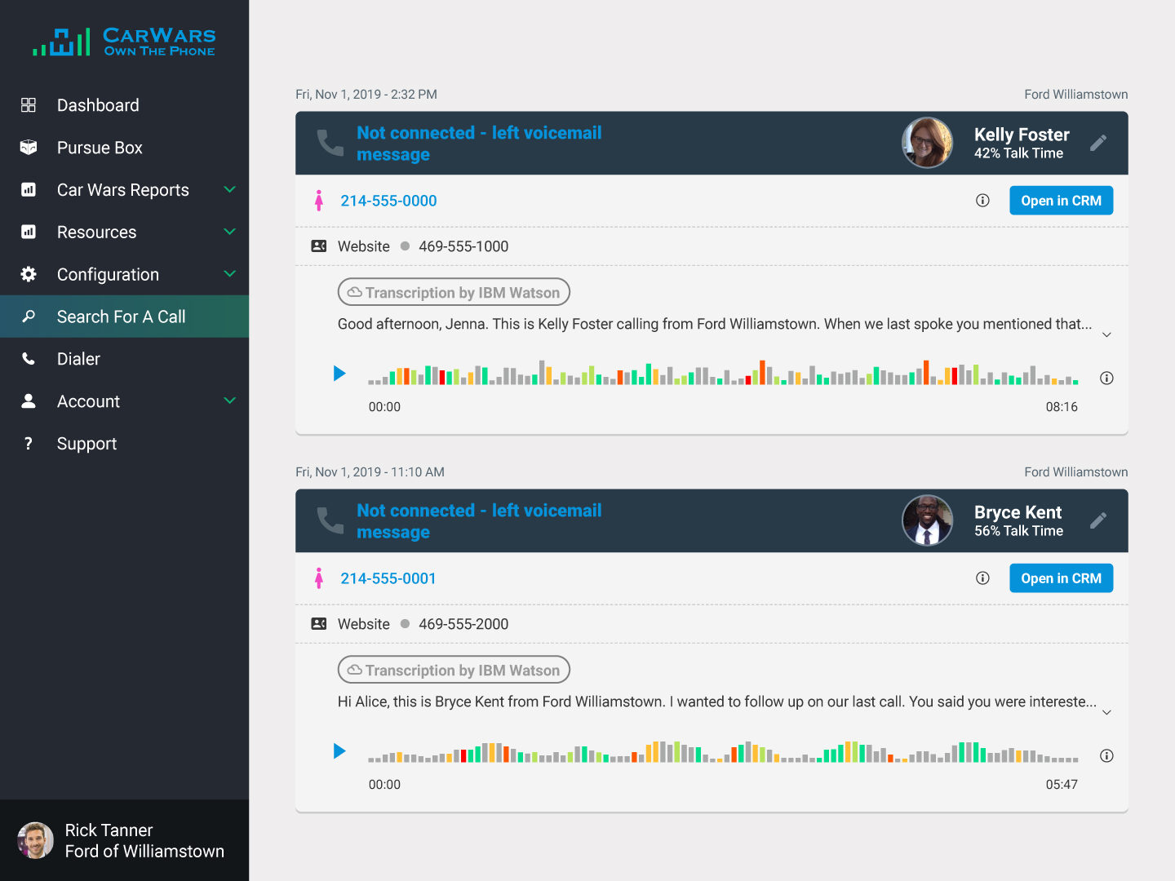Open Car Wars Reports menu
Viewport: 1175px width, 881px height.
point(124,190)
